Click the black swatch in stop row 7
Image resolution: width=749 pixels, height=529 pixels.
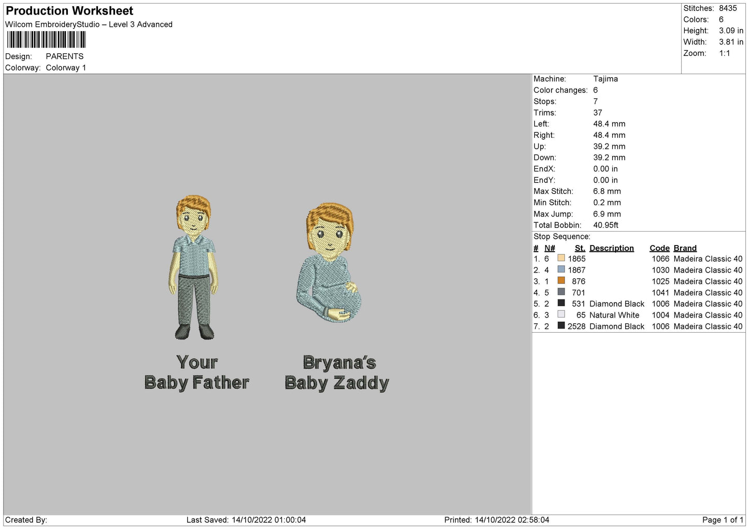[561, 326]
